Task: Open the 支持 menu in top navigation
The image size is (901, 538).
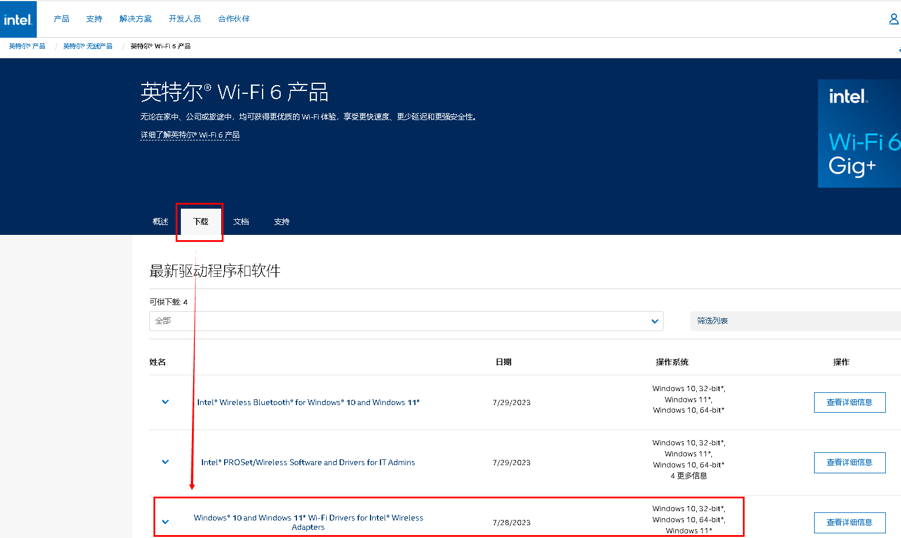Action: tap(94, 19)
